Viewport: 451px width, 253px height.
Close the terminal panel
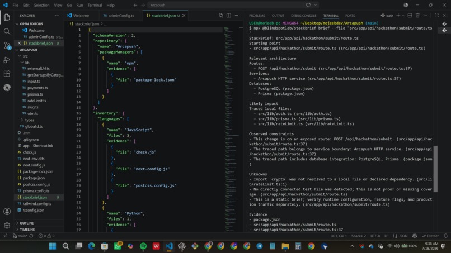444,16
